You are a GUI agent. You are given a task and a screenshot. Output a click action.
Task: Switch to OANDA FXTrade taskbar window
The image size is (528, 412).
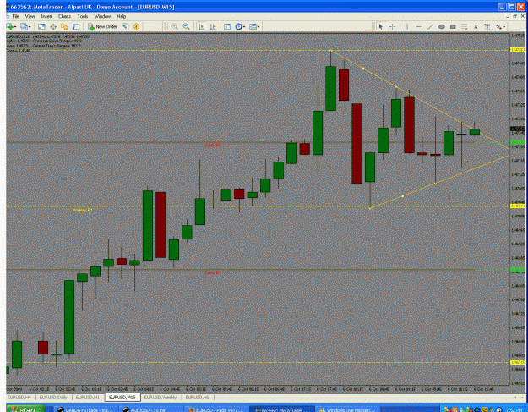point(84,409)
